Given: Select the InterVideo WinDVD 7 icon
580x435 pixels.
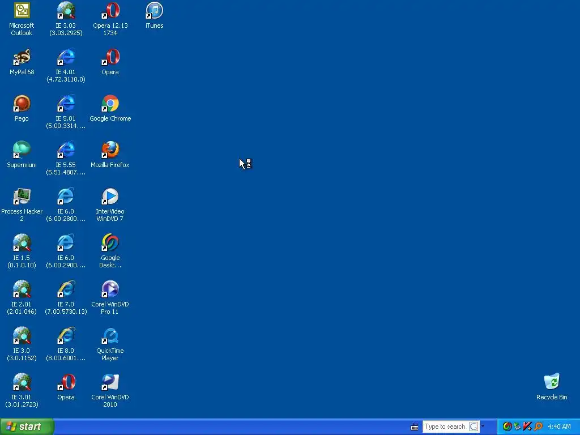Looking at the screenshot, I should [x=110, y=197].
